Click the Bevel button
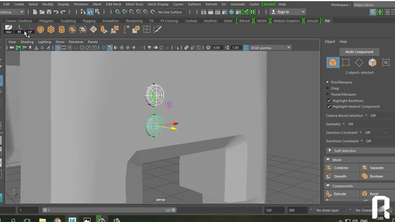This screenshot has height=222, width=395. pos(374,194)
